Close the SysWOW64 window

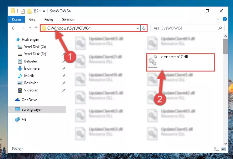(x=221, y=11)
